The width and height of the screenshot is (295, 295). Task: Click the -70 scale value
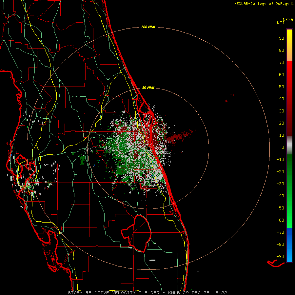(x=280, y=232)
